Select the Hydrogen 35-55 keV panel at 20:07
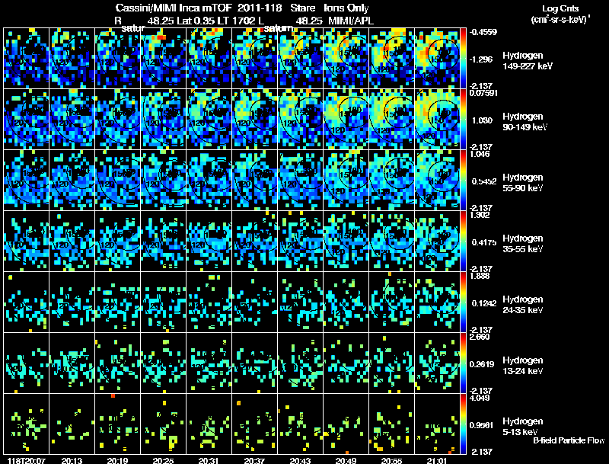The width and height of the screenshot is (609, 464). coord(27,242)
